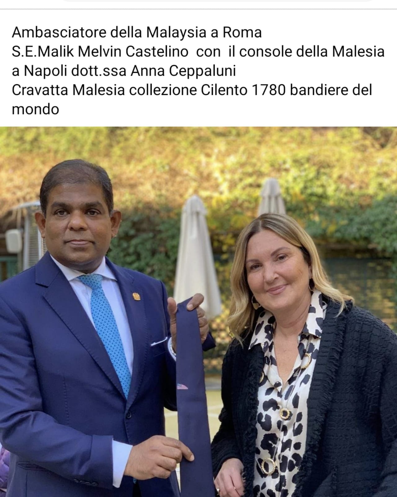Image resolution: width=397 pixels, height=497 pixels.
Task: Click the white pocket square on blue suit
Action: coord(159,342)
